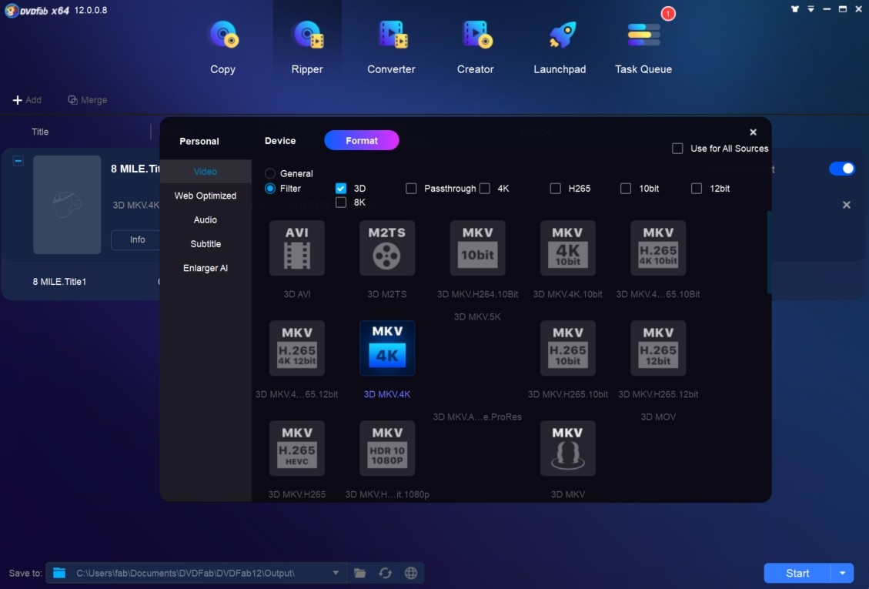Click the 3D MOV format label
Image resolution: width=869 pixels, height=589 pixels.
pos(658,417)
